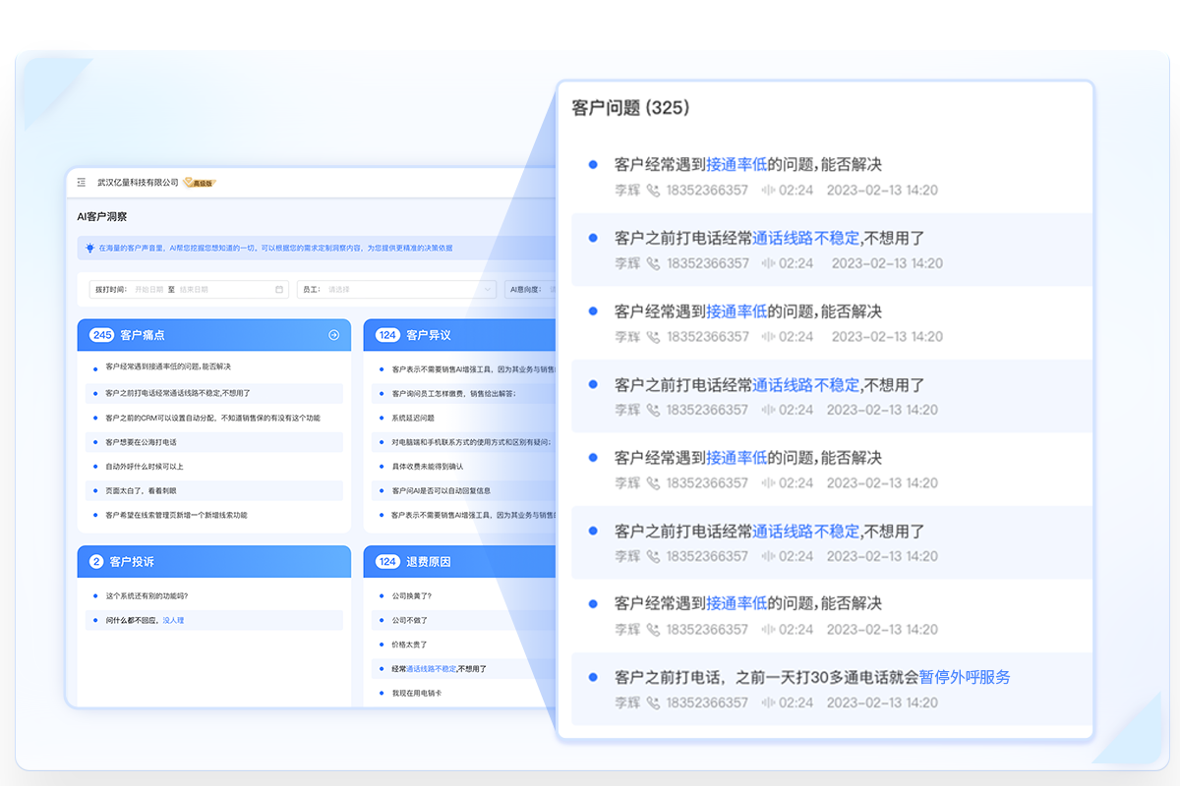Click the 没人理 link in 客户投诉
Viewport: 1180px width, 786px height.
coord(173,620)
